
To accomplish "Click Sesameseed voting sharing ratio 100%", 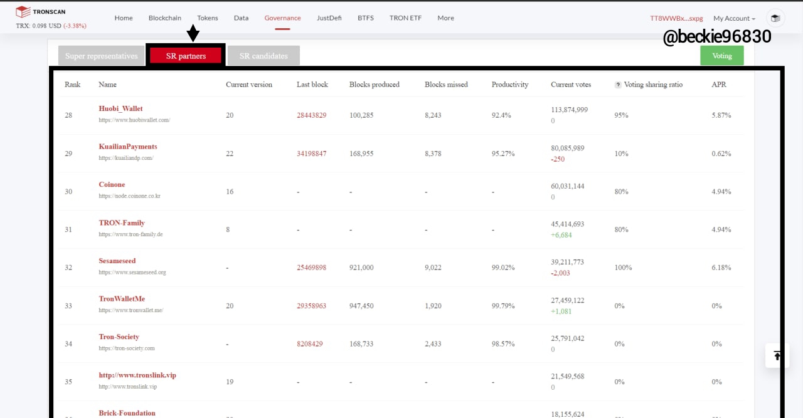I will pos(624,268).
